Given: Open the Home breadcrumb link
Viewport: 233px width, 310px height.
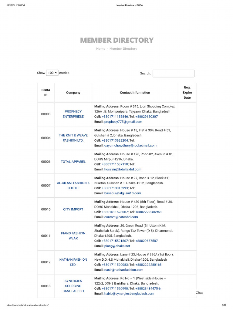Looking at the screenshot, I should click(101, 49).
